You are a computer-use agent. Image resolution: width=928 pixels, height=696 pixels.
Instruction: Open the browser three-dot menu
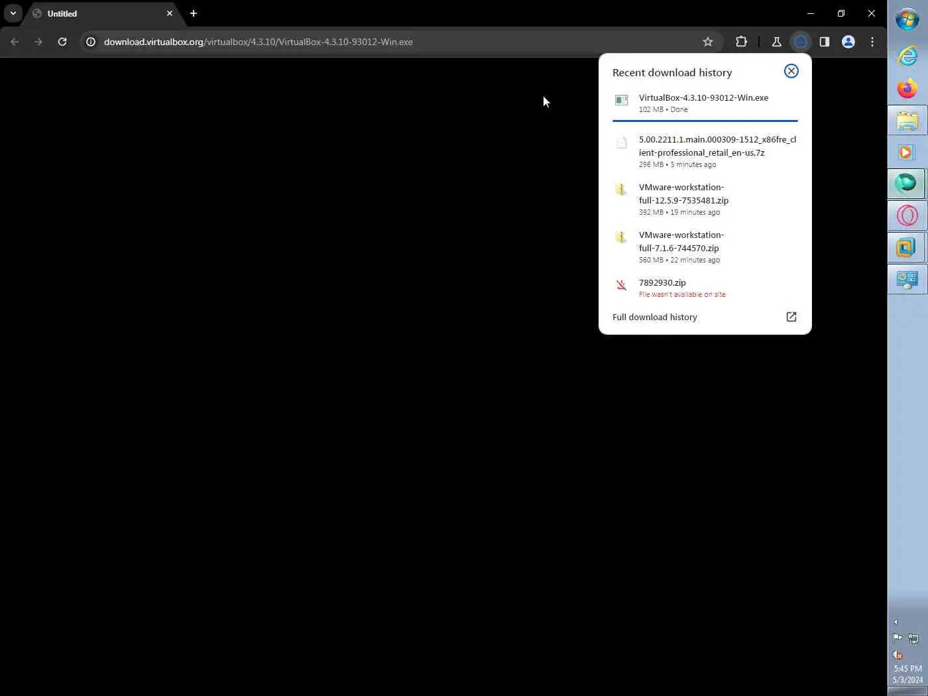(872, 42)
